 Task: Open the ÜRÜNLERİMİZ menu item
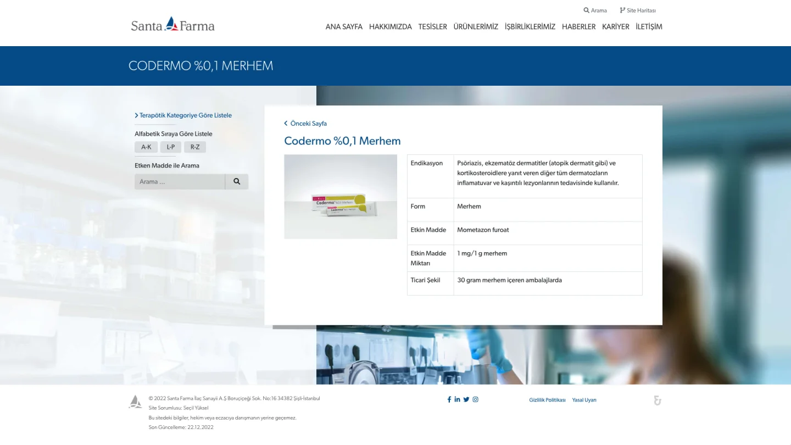pyautogui.click(x=476, y=27)
